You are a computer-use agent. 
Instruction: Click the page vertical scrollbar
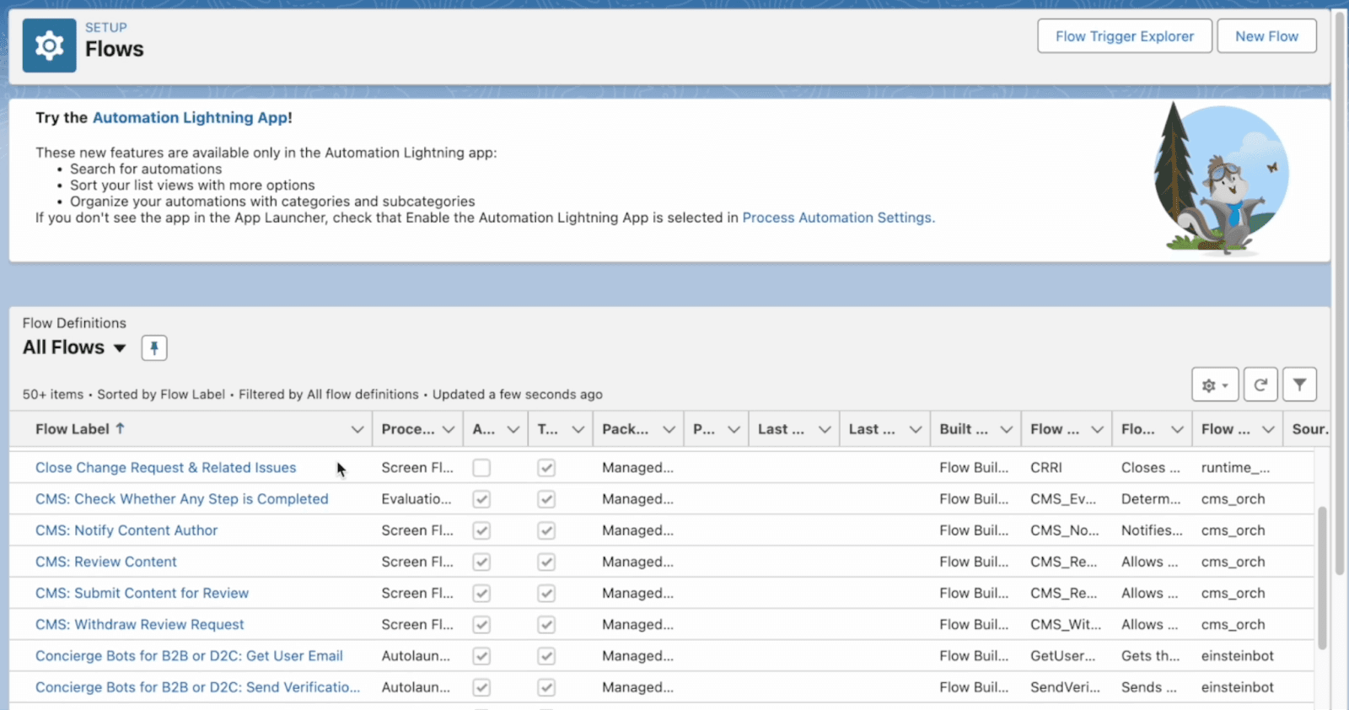[x=1340, y=295]
